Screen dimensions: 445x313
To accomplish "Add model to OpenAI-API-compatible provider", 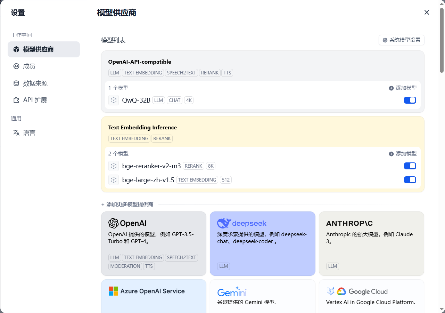I will (x=403, y=88).
